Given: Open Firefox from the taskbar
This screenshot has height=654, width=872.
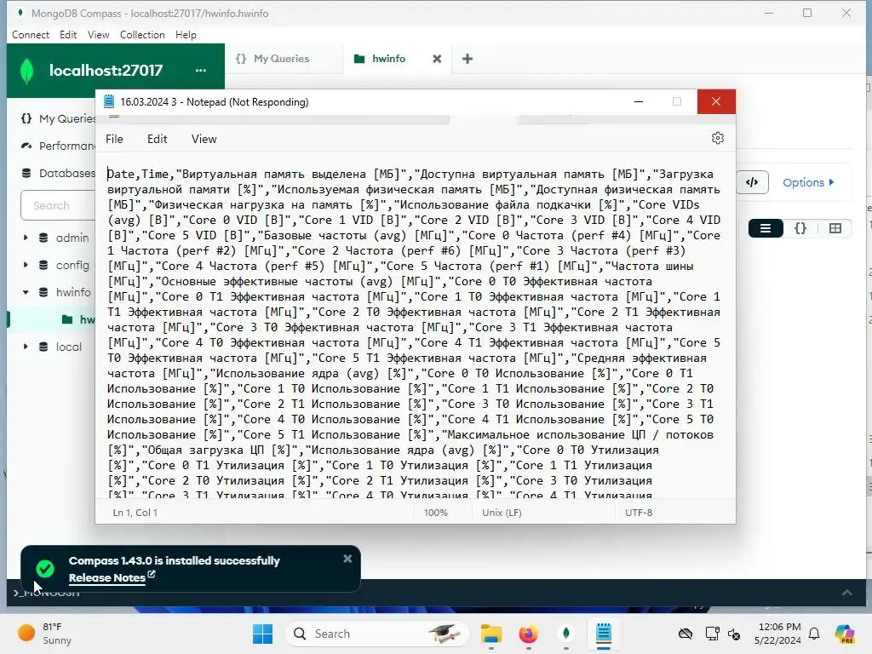Looking at the screenshot, I should [528, 634].
